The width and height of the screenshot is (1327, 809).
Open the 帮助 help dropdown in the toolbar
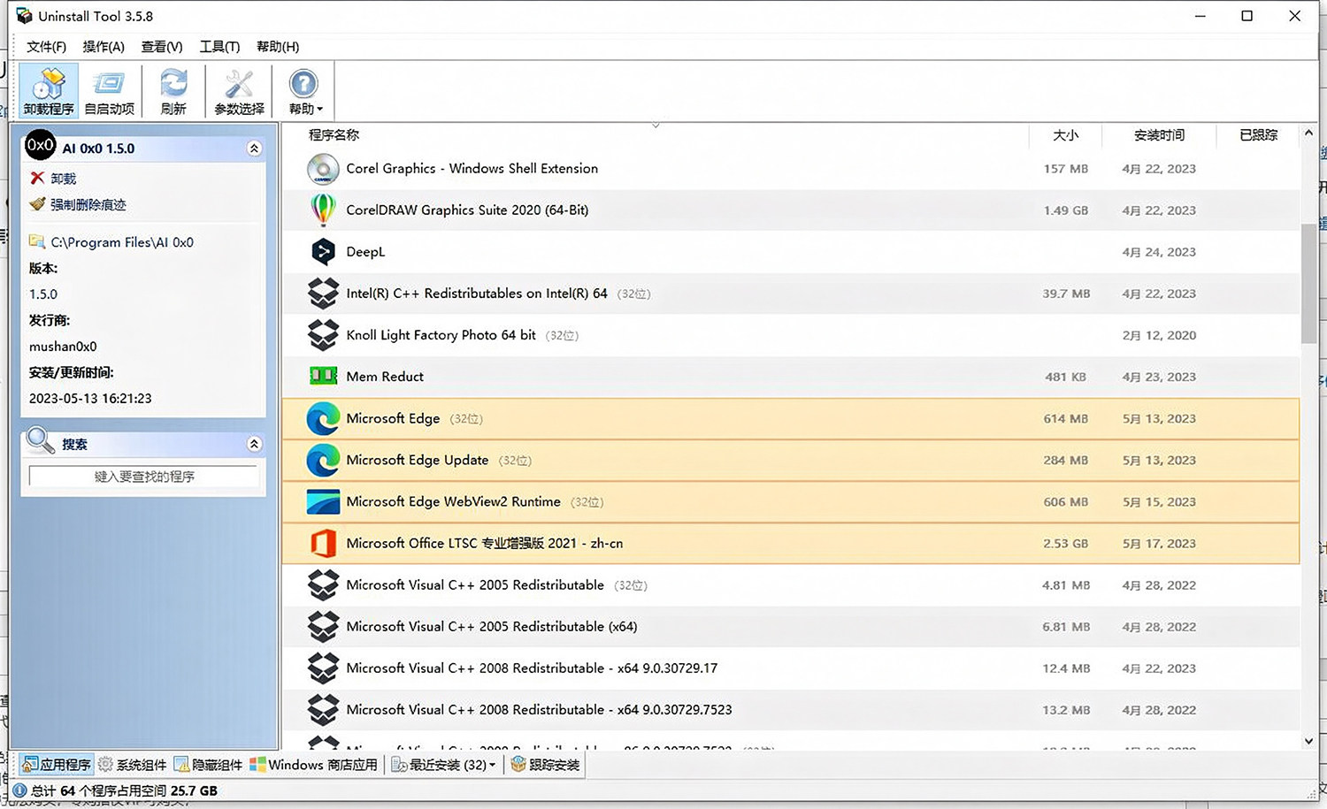305,90
